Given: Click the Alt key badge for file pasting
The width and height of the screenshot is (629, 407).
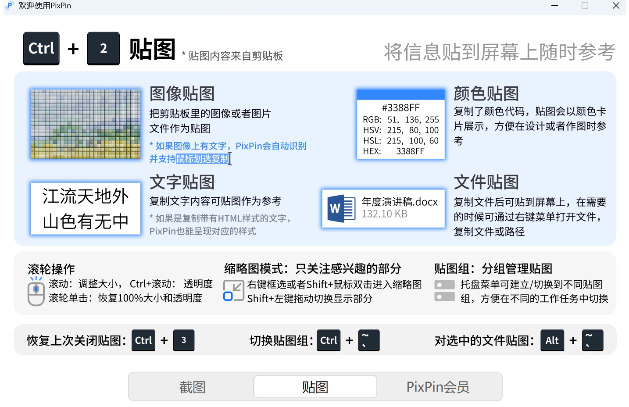Looking at the screenshot, I should pyautogui.click(x=552, y=340).
